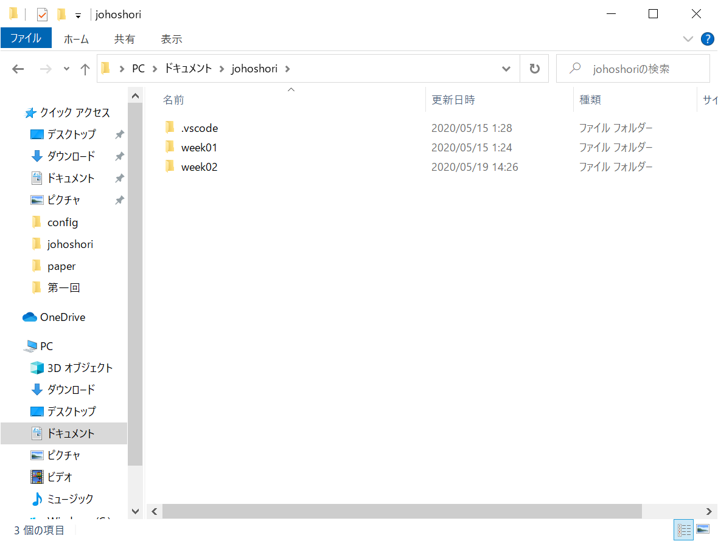718x541 pixels.
Task: Click the .vscode folder icon
Action: click(170, 128)
